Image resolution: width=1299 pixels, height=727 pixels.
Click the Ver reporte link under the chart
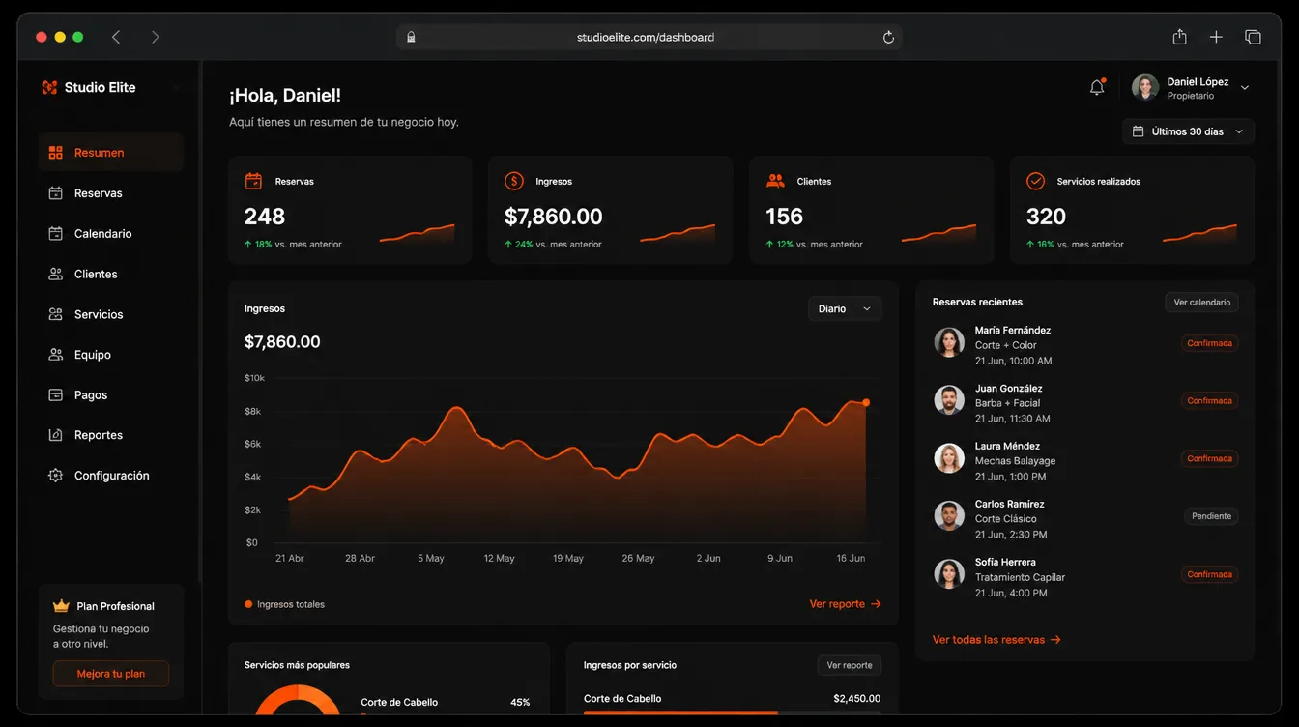pyautogui.click(x=845, y=604)
